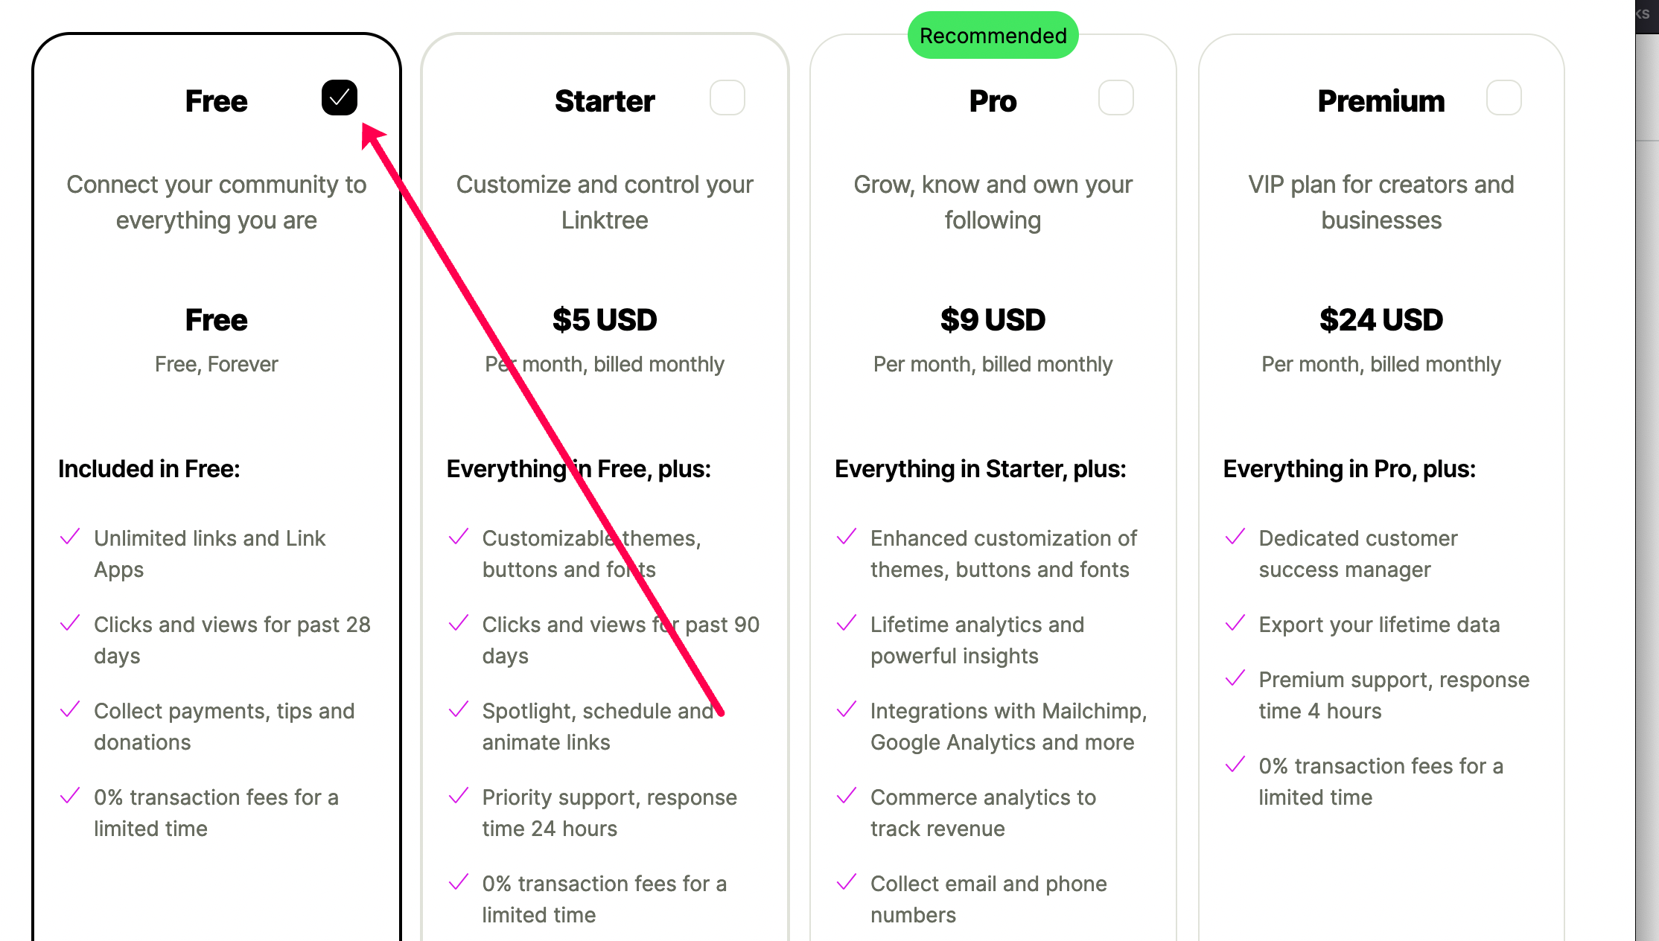Screen dimensions: 1659x941
Task: Click the Pro plan title
Action: pos(993,101)
